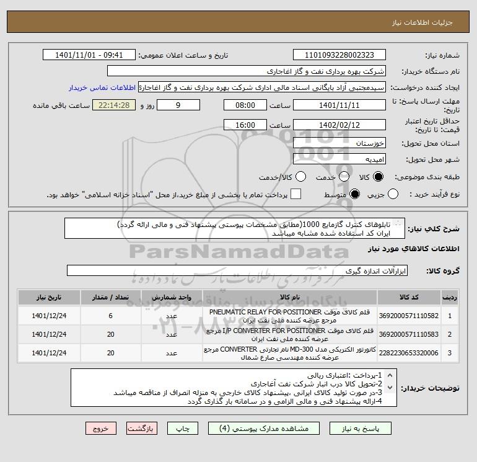Click the buyer notes text area

(x=234, y=388)
